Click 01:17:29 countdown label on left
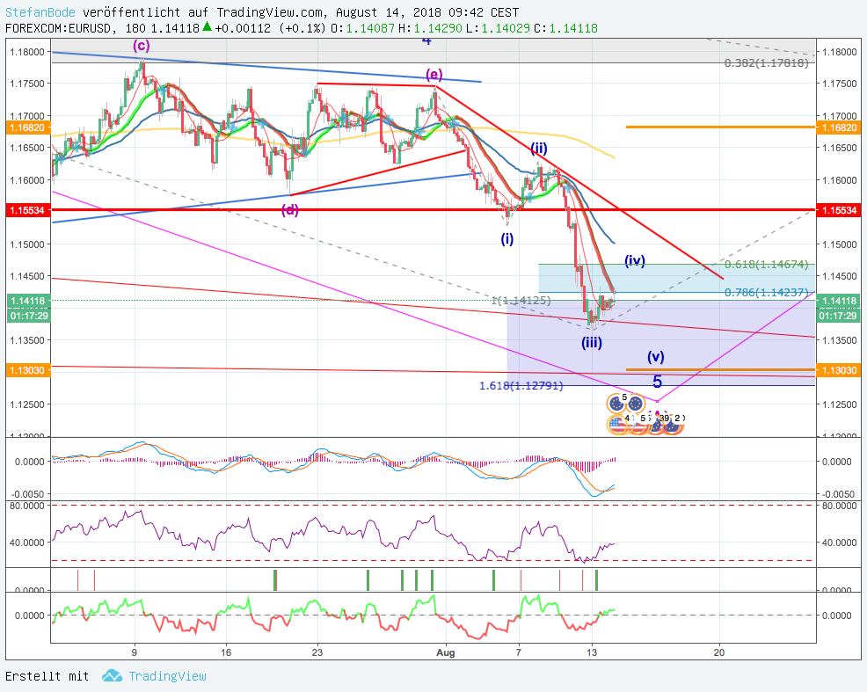Viewport: 867px width, 692px height. [29, 316]
